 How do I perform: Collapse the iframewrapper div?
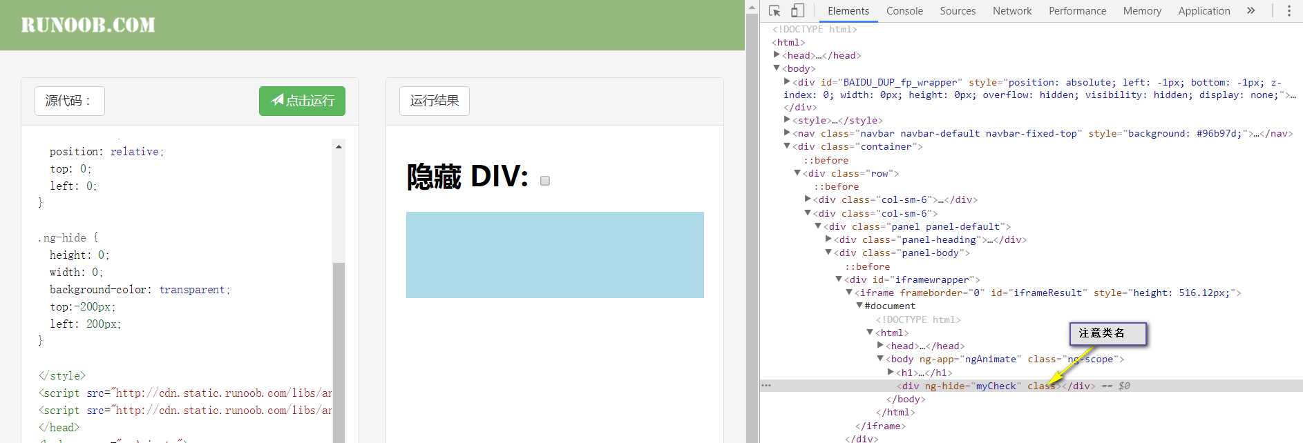point(839,279)
